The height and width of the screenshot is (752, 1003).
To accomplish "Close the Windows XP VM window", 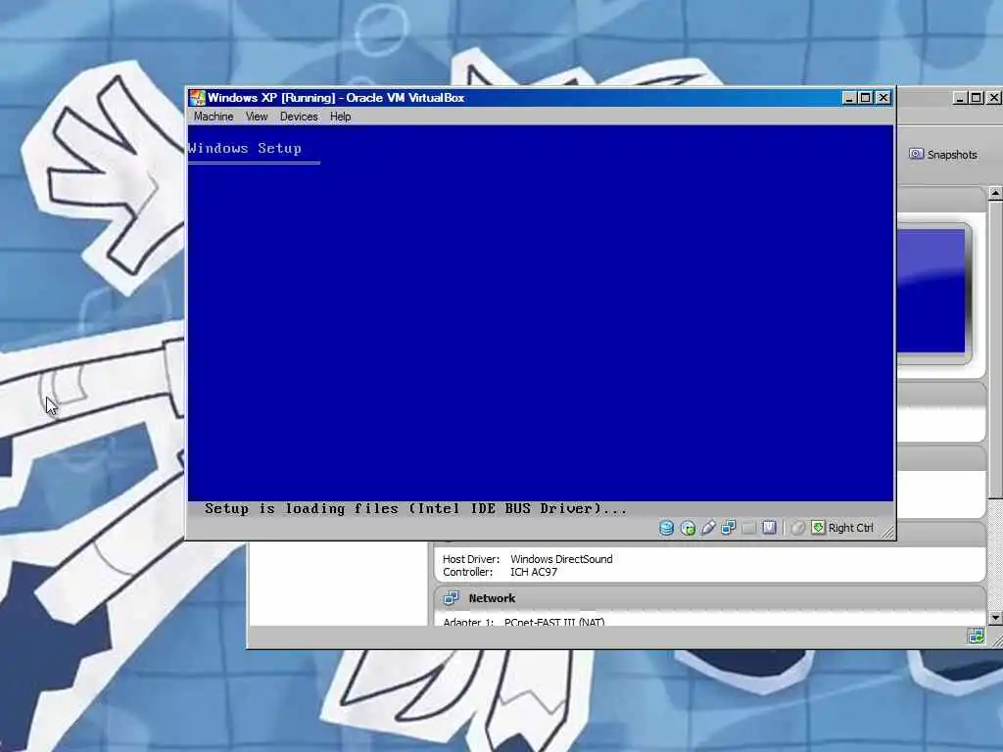I will [x=884, y=98].
